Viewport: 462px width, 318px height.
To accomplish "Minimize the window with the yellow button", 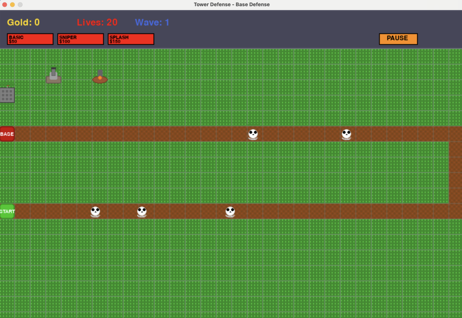I will 13,4.
